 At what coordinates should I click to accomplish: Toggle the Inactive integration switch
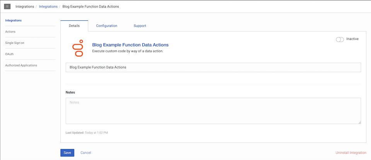point(340,39)
